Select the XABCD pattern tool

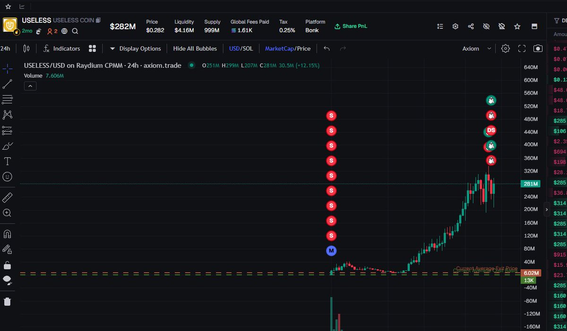point(7,115)
